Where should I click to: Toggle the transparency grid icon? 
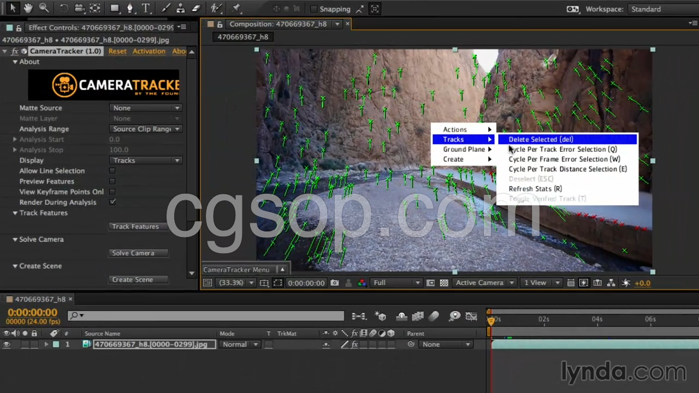coord(444,283)
